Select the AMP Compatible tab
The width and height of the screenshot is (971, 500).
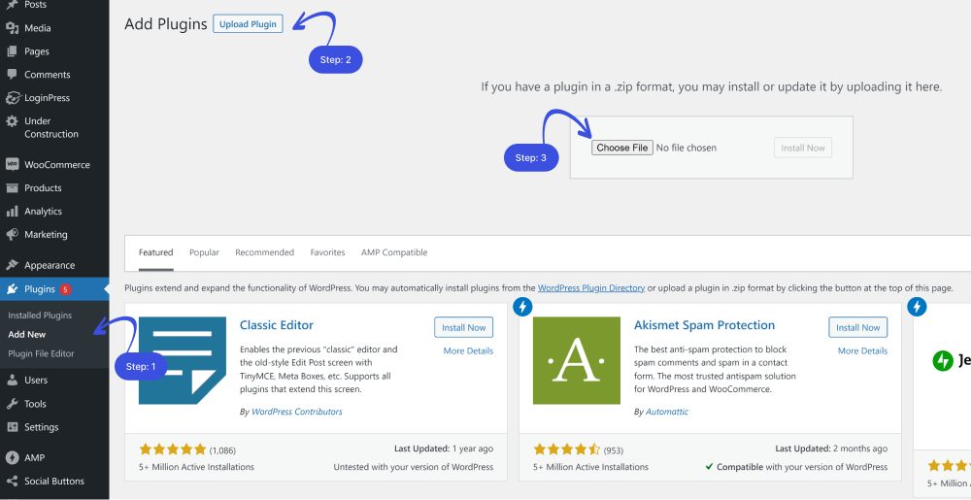tap(394, 252)
